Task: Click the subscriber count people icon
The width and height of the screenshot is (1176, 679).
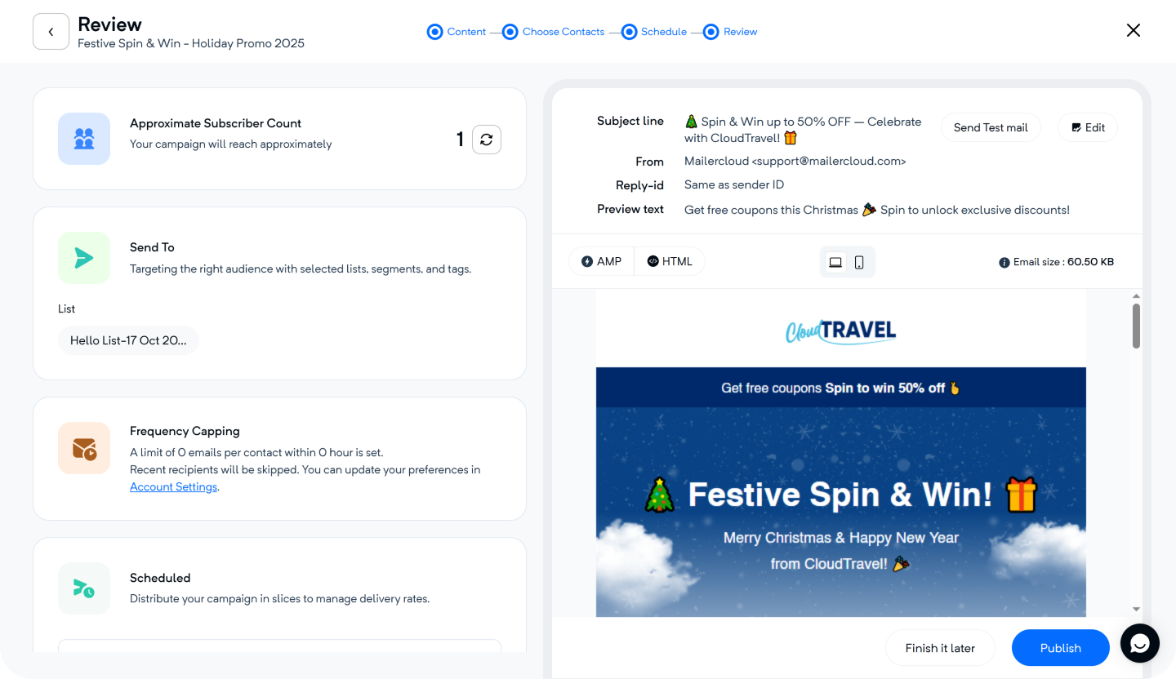Action: pyautogui.click(x=84, y=139)
